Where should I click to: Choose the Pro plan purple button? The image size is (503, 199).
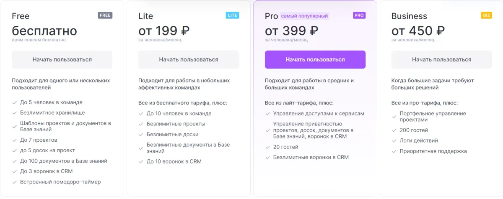(315, 59)
